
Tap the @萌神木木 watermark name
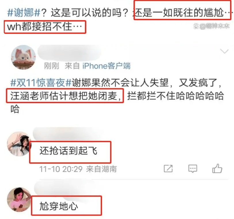214,26
